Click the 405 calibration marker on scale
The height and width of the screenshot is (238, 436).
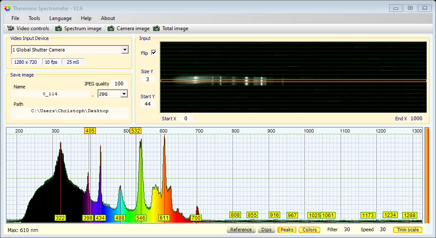[90, 130]
